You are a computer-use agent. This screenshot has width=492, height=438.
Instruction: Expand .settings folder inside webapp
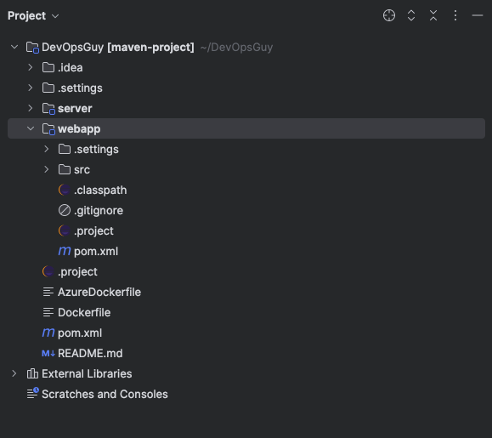tap(47, 149)
